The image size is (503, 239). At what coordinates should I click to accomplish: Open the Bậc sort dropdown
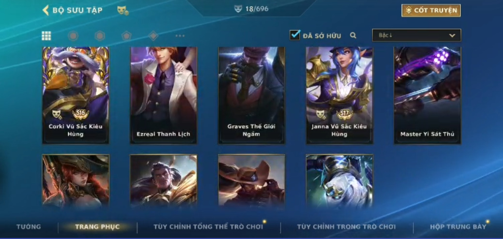pyautogui.click(x=416, y=35)
